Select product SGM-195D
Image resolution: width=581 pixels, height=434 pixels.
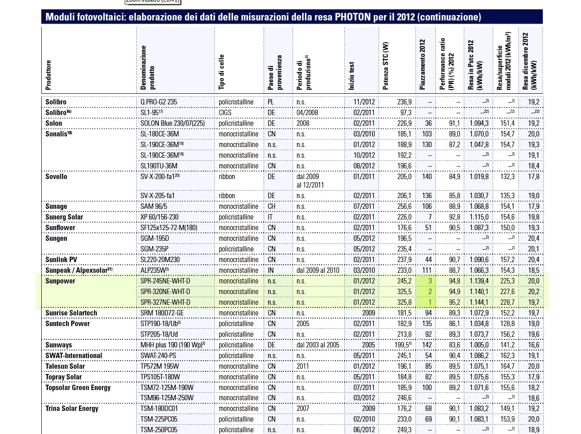154,239
